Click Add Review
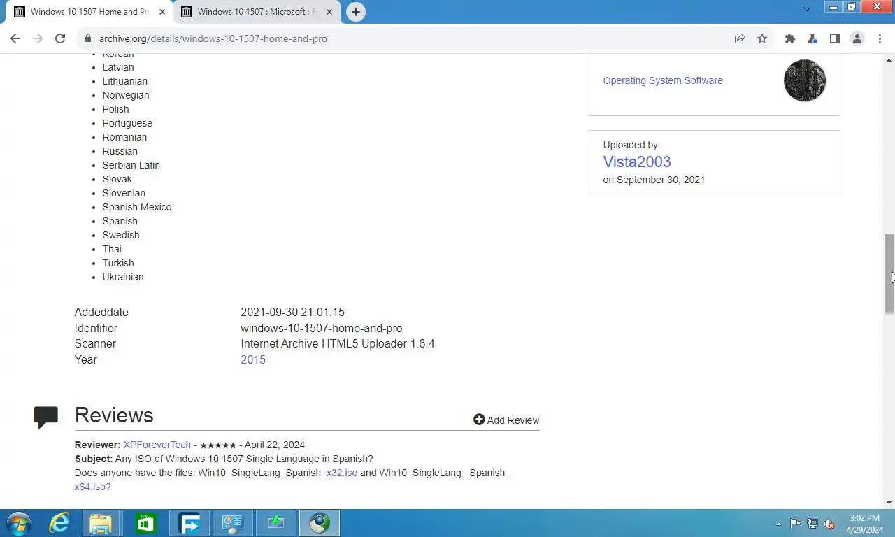895x537 pixels. pos(506,420)
